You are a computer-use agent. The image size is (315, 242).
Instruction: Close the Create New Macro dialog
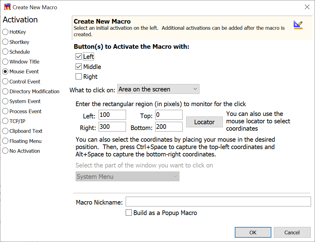(x=307, y=7)
